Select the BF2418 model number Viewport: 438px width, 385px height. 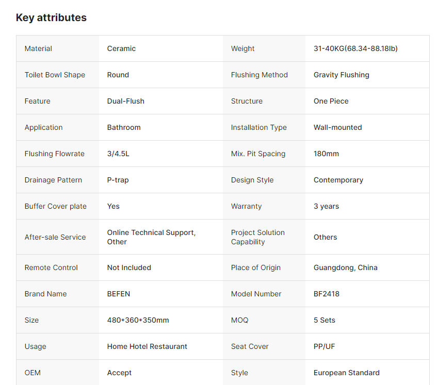(326, 294)
